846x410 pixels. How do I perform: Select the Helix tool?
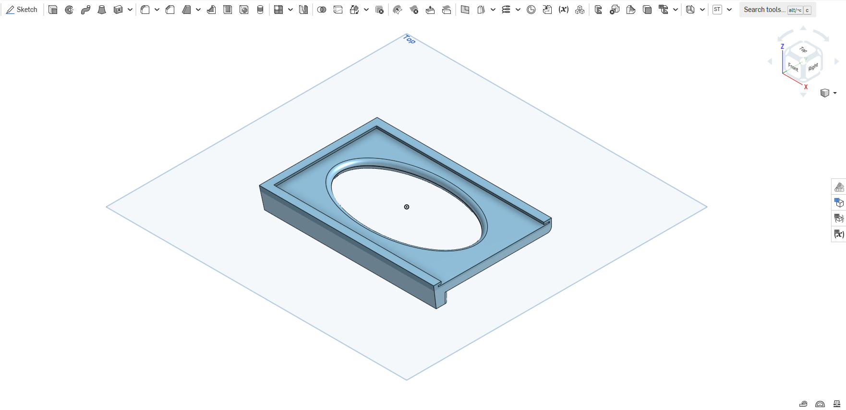pos(506,10)
